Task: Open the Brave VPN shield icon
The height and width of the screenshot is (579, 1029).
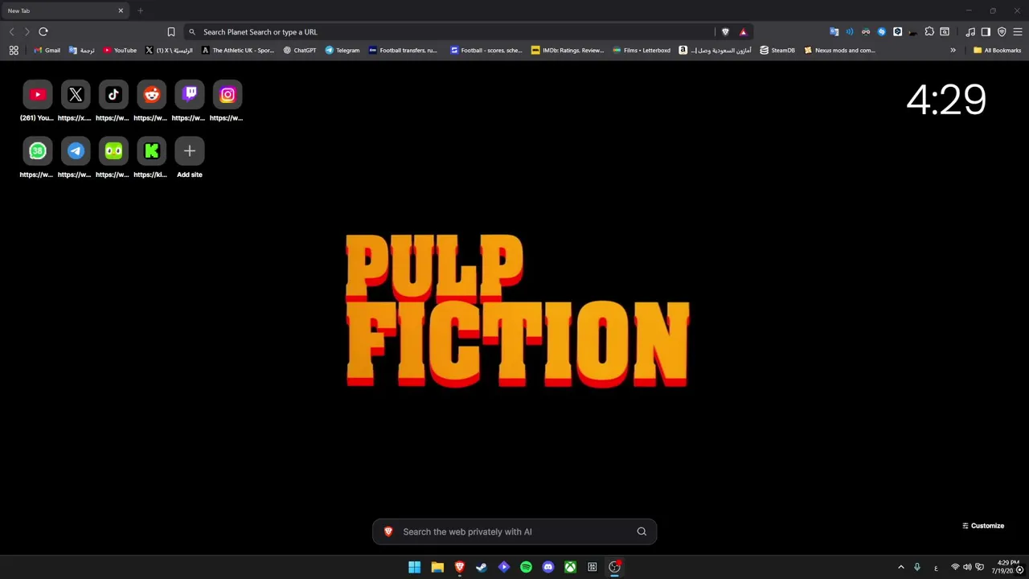Action: 1002,32
